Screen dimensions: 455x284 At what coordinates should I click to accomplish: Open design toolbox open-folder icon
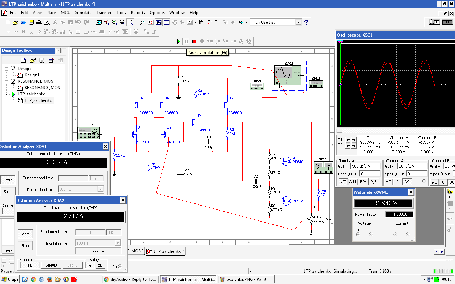coord(32,60)
